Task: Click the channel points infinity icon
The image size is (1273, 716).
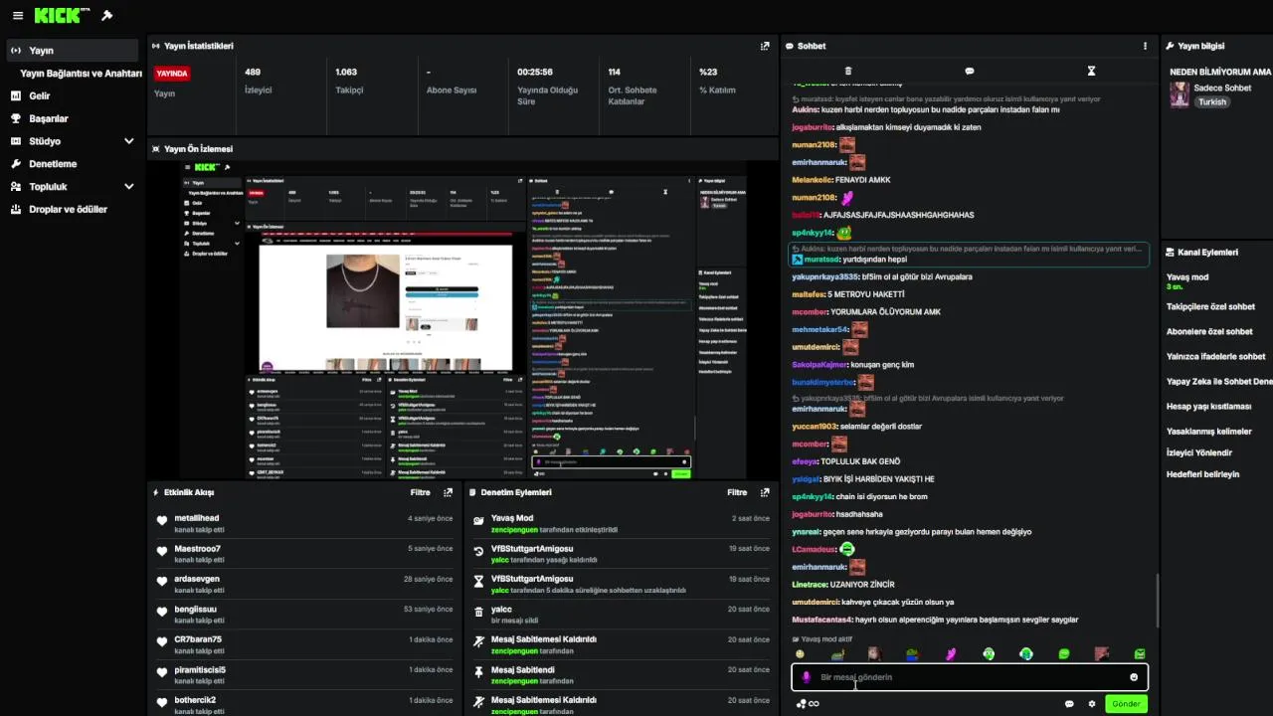Action: click(808, 704)
